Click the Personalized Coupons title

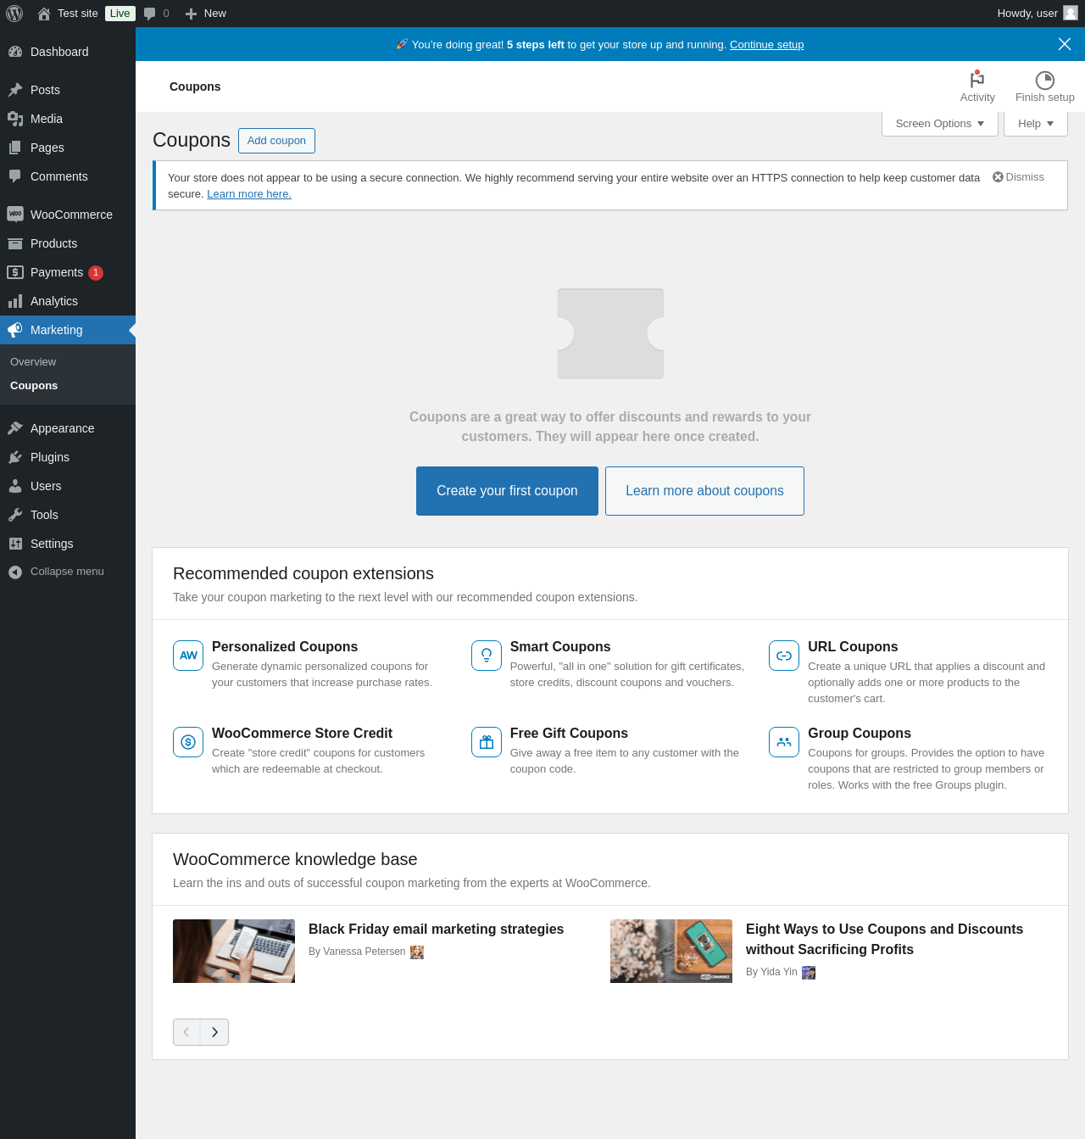(285, 647)
